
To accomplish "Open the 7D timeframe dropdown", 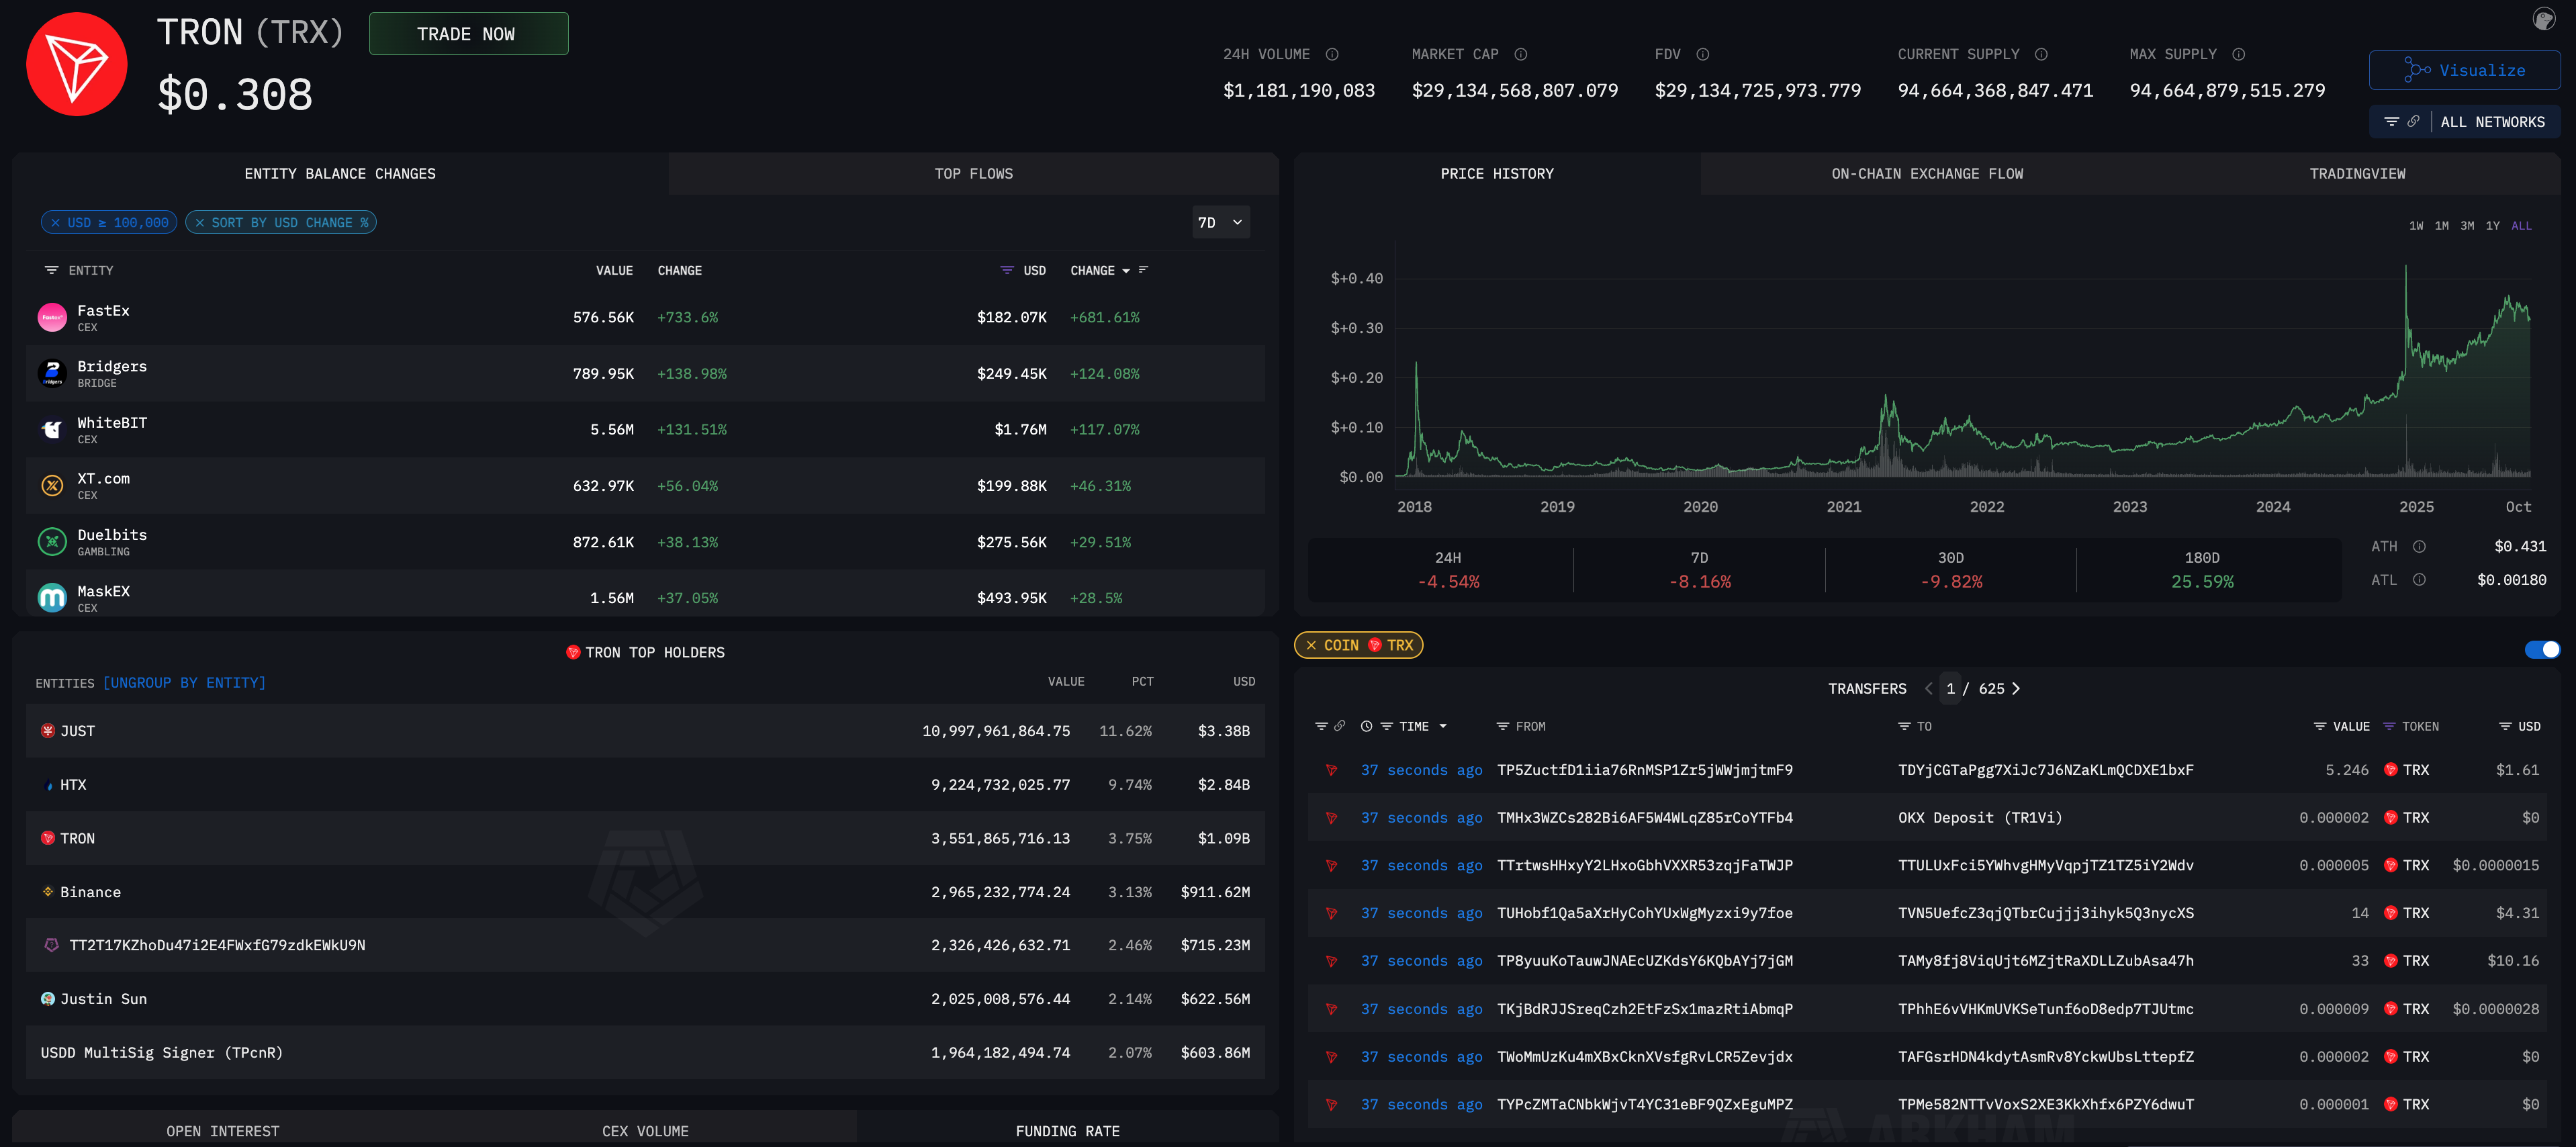I will 1221,223.
